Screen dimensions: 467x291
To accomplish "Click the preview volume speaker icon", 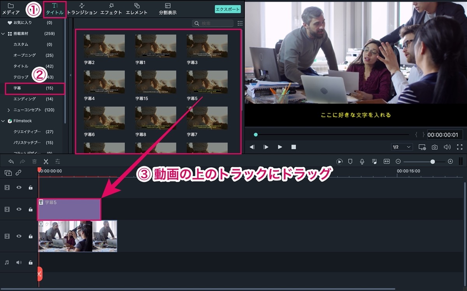I will click(447, 147).
